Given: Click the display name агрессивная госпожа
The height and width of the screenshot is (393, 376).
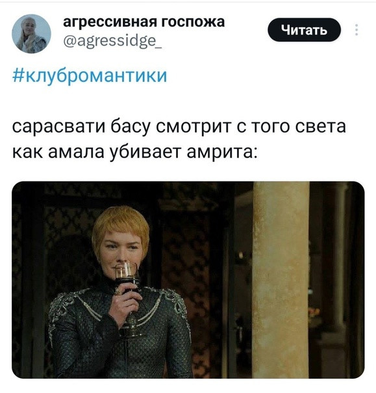Looking at the screenshot, I should [144, 22].
